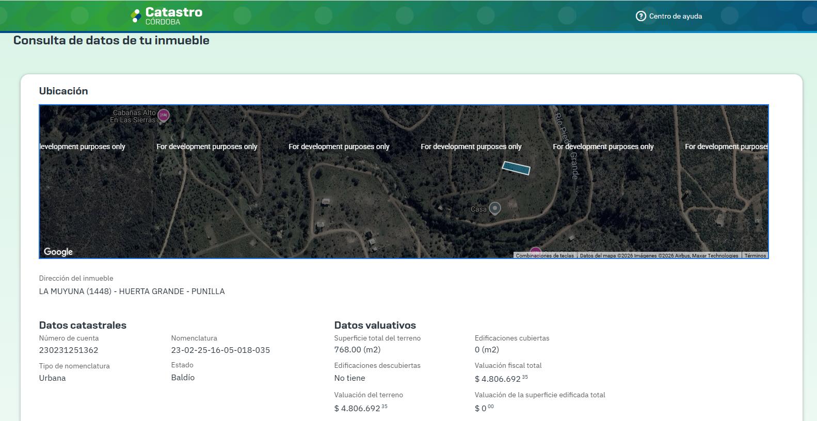Click the Catastro Córdoba logo

pyautogui.click(x=167, y=15)
